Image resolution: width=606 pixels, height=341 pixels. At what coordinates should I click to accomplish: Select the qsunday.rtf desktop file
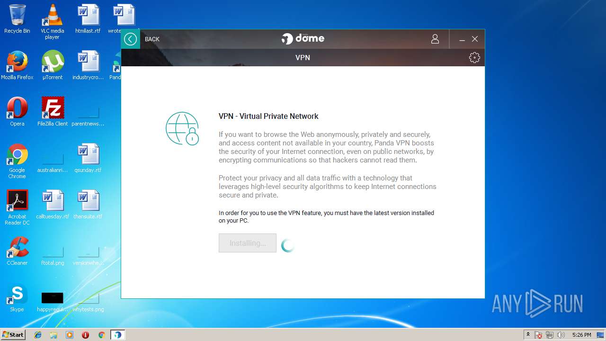pyautogui.click(x=88, y=158)
